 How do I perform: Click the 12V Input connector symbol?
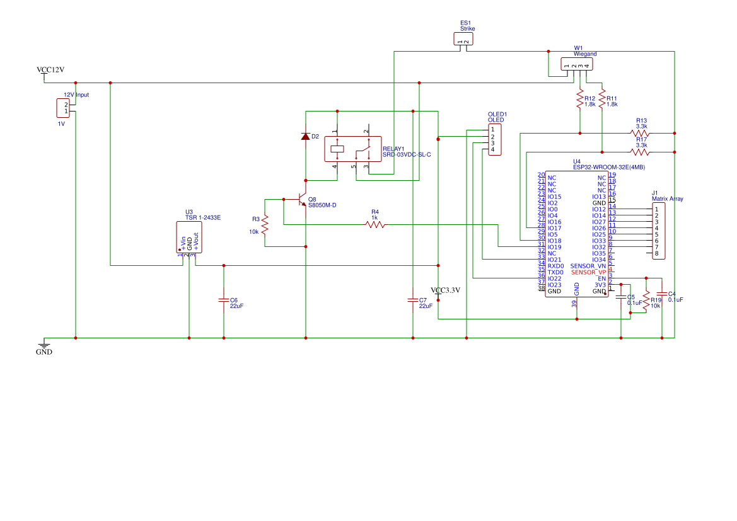(63, 108)
